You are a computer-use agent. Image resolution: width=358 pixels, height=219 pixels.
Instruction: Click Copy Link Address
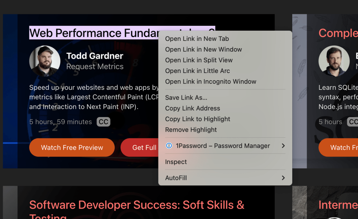pyautogui.click(x=193, y=108)
